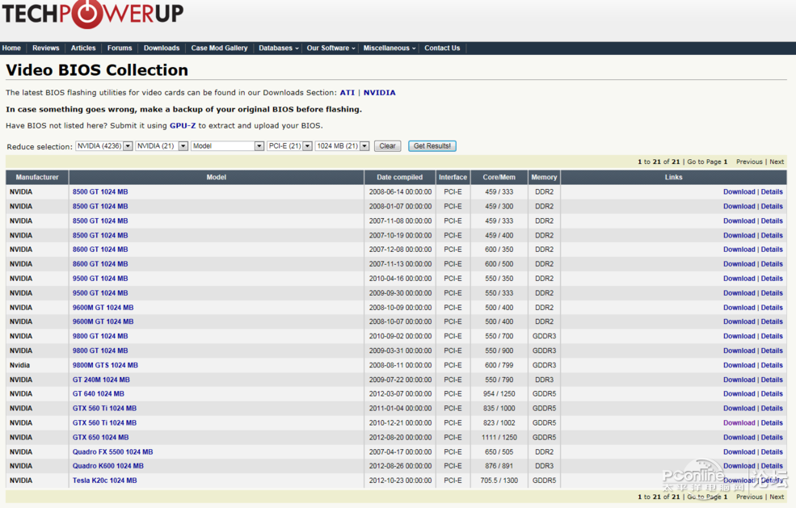View Details for 9800 GT 2009-03-31
796x508 pixels.
[x=772, y=351]
